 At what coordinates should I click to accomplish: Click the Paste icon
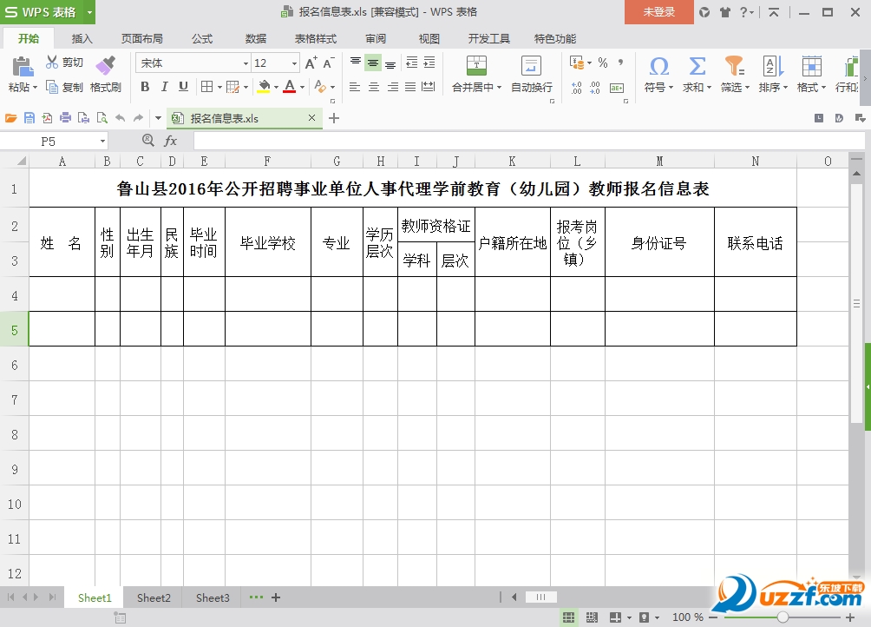click(21, 68)
